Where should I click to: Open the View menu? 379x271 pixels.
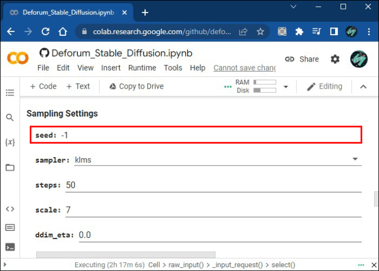point(85,68)
